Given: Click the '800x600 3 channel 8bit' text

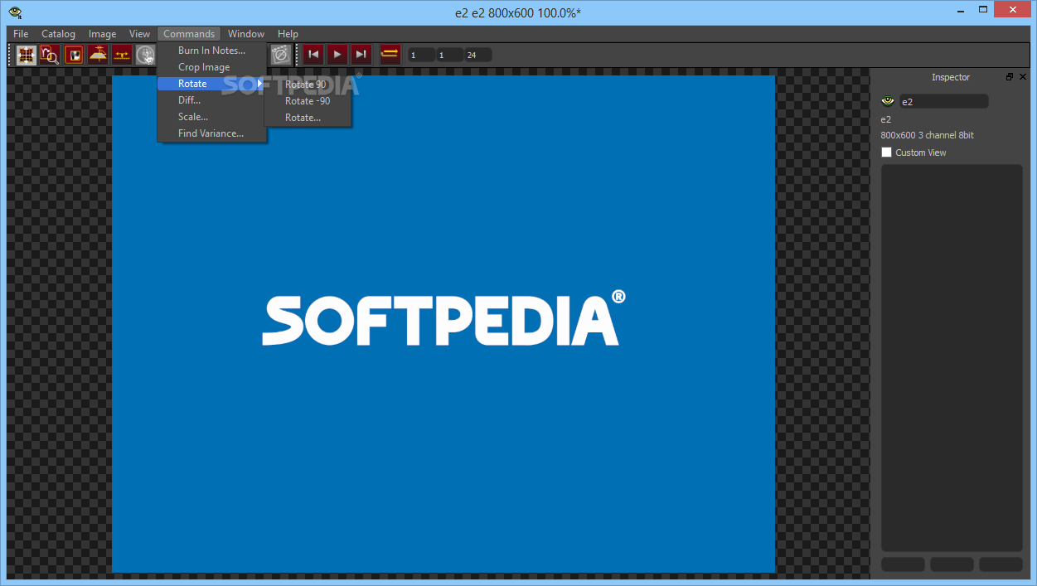Looking at the screenshot, I should 927,135.
